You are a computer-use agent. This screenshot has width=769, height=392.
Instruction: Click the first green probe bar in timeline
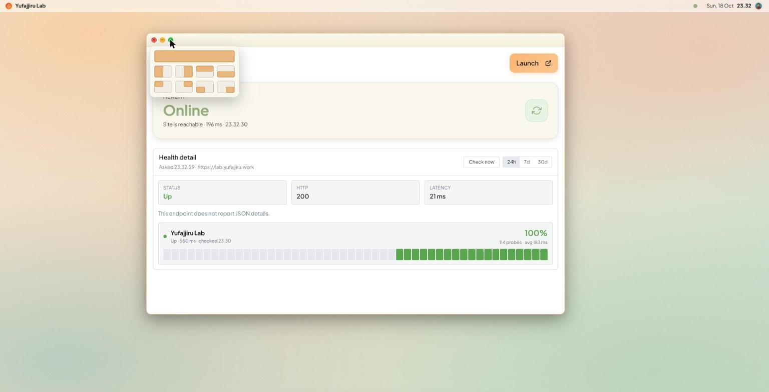(x=400, y=254)
